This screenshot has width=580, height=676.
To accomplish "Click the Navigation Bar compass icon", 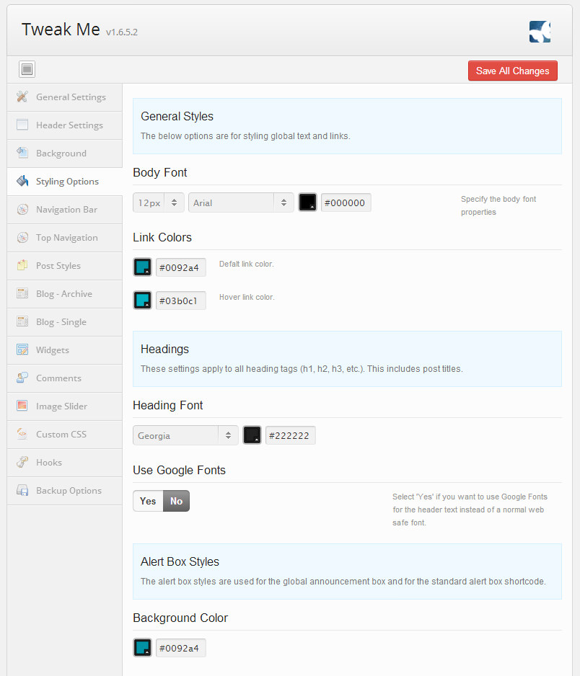I will pyautogui.click(x=22, y=210).
